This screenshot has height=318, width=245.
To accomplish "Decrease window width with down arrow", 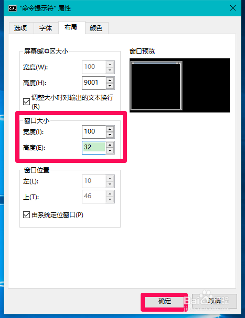I will 110,135.
